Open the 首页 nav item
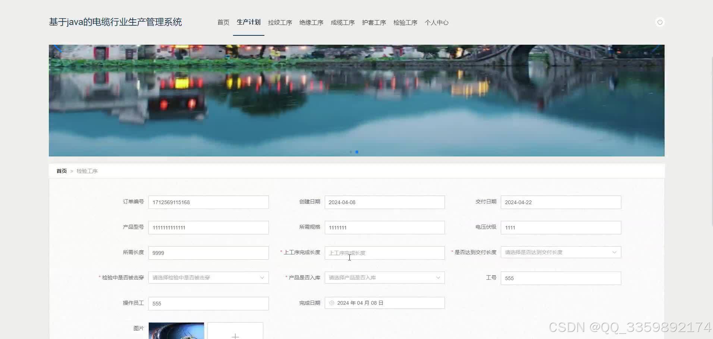The image size is (713, 339). click(x=223, y=22)
